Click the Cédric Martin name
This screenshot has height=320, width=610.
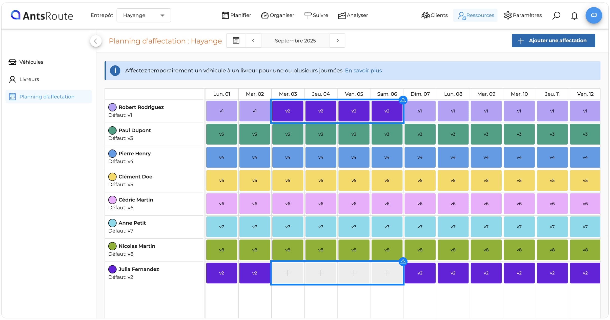tap(136, 200)
